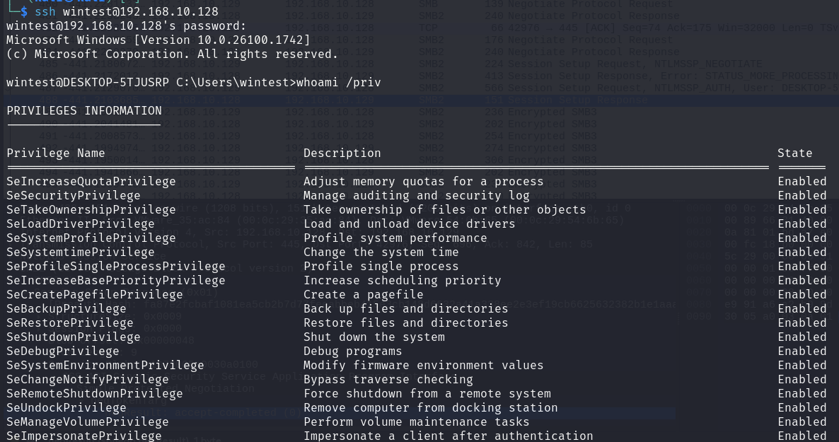Click the SeBackupPrivilege name
Image resolution: width=839 pixels, height=442 pixels.
66,309
